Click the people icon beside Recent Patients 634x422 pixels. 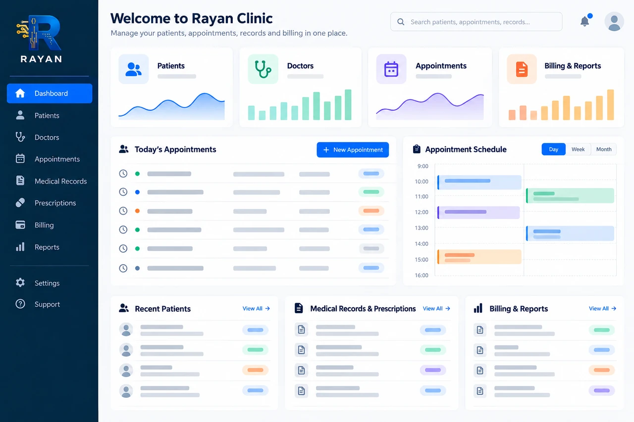point(124,308)
